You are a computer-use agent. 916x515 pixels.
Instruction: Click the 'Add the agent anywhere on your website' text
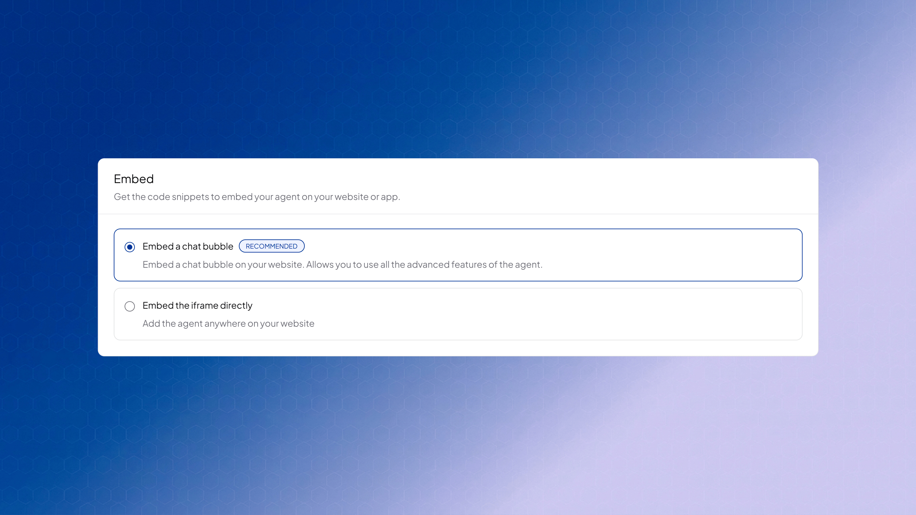pyautogui.click(x=228, y=323)
